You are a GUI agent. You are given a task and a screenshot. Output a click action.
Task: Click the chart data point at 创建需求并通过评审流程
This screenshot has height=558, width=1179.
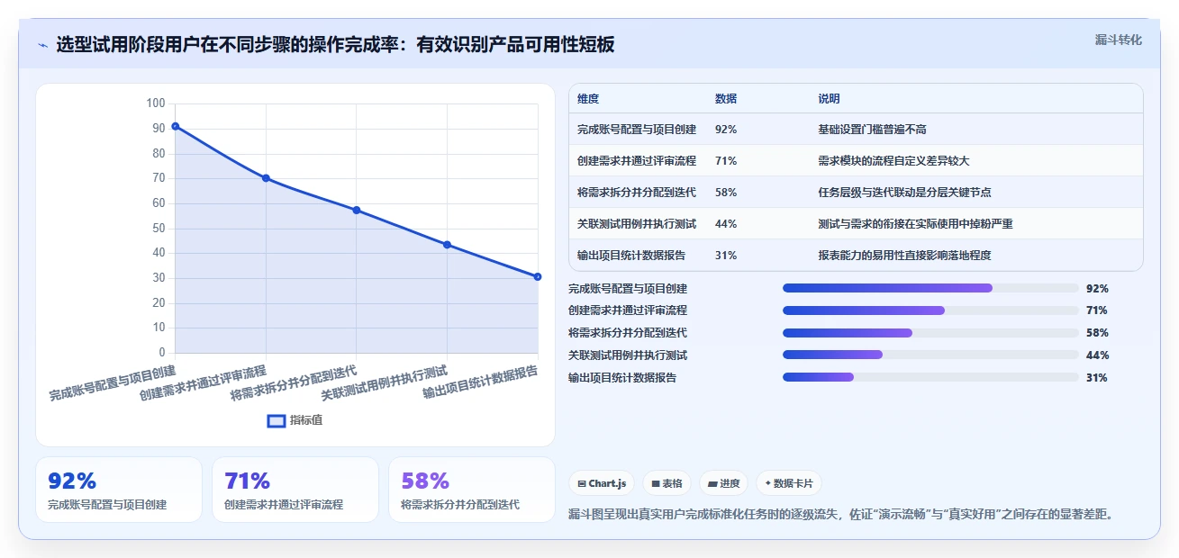click(x=266, y=178)
